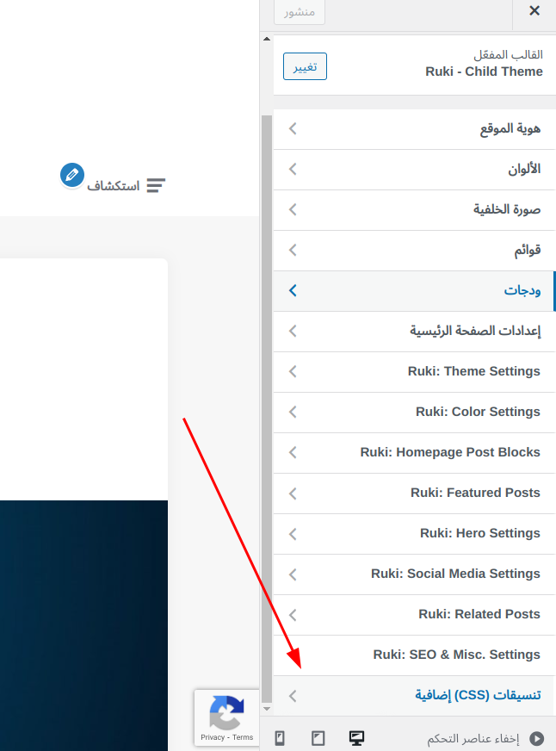Open the صورة الخلفية background image section
The image size is (556, 751).
pyautogui.click(x=414, y=210)
